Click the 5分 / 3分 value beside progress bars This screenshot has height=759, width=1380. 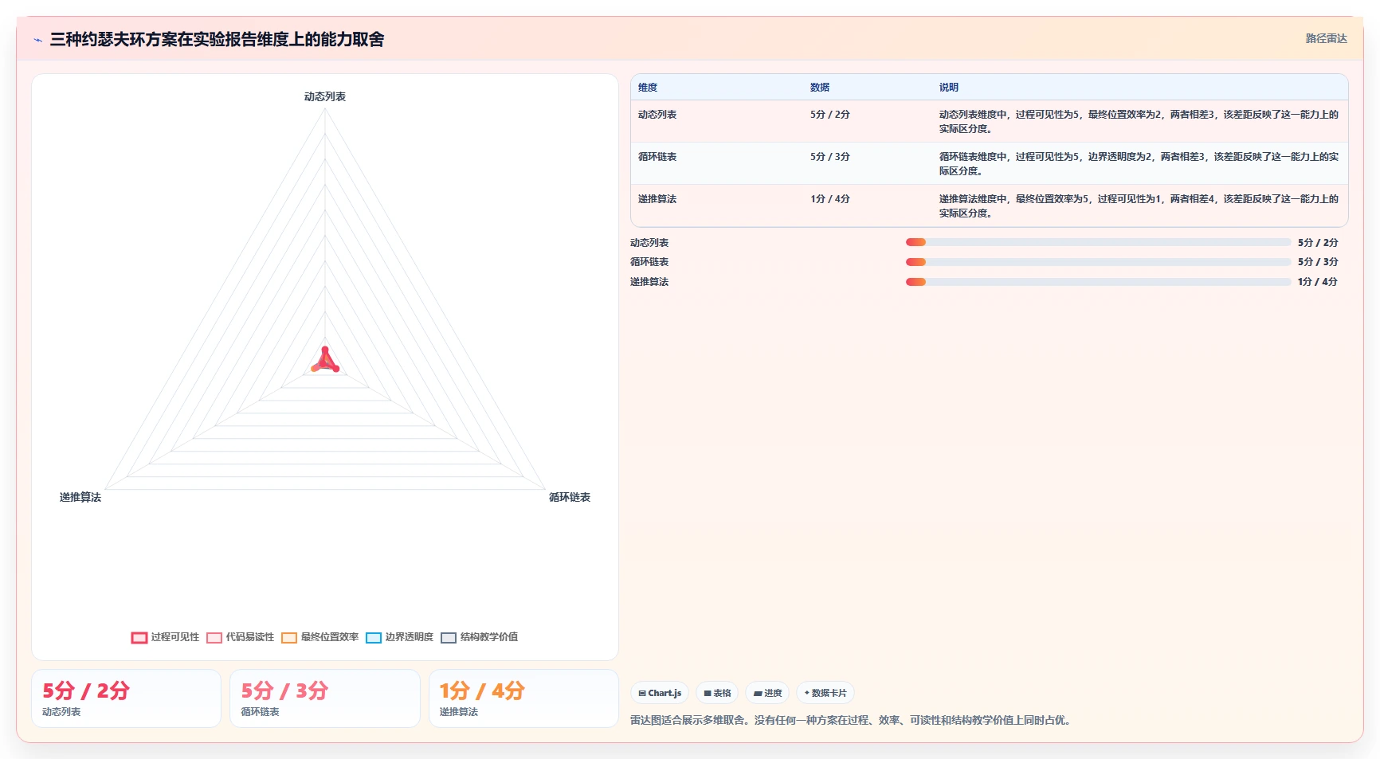[x=1318, y=262]
